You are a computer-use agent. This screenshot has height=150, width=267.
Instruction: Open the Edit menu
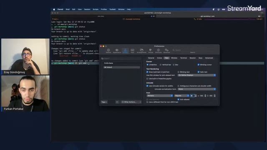pyautogui.click(x=73, y=10)
